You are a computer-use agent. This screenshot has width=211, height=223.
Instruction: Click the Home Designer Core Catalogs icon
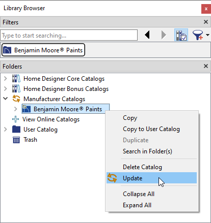click(x=16, y=79)
